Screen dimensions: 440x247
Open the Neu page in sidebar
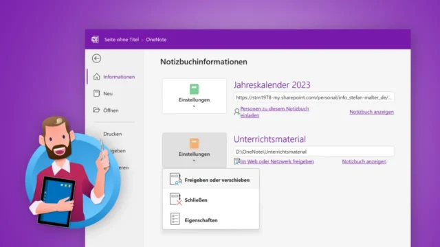pyautogui.click(x=108, y=93)
